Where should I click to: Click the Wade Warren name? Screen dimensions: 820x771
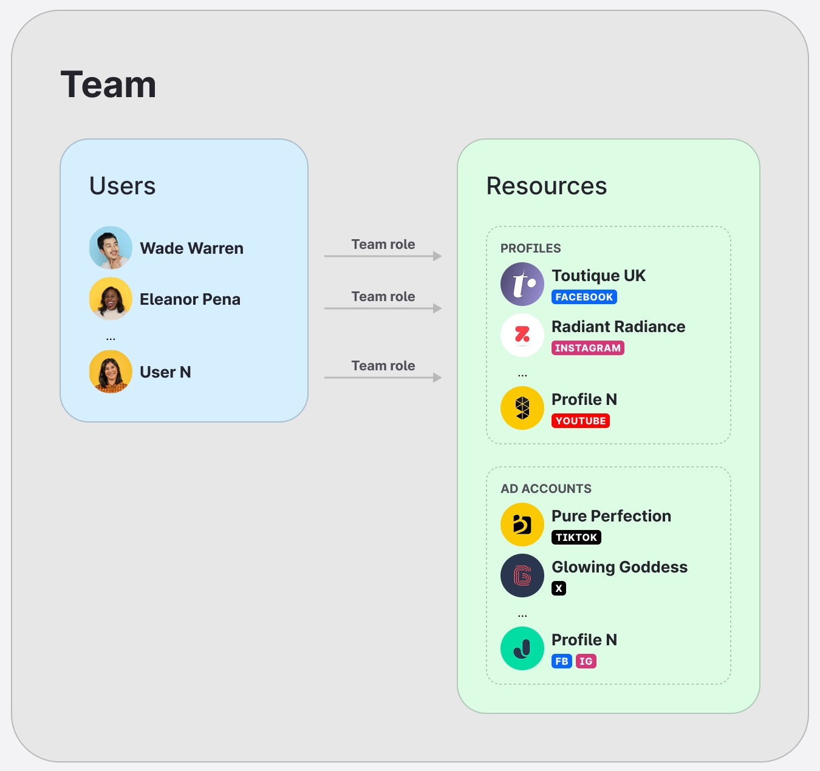click(191, 248)
